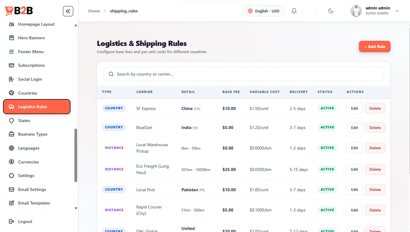This screenshot has height=232, width=410.
Task: Click Home breadcrumb link
Action: point(94,11)
